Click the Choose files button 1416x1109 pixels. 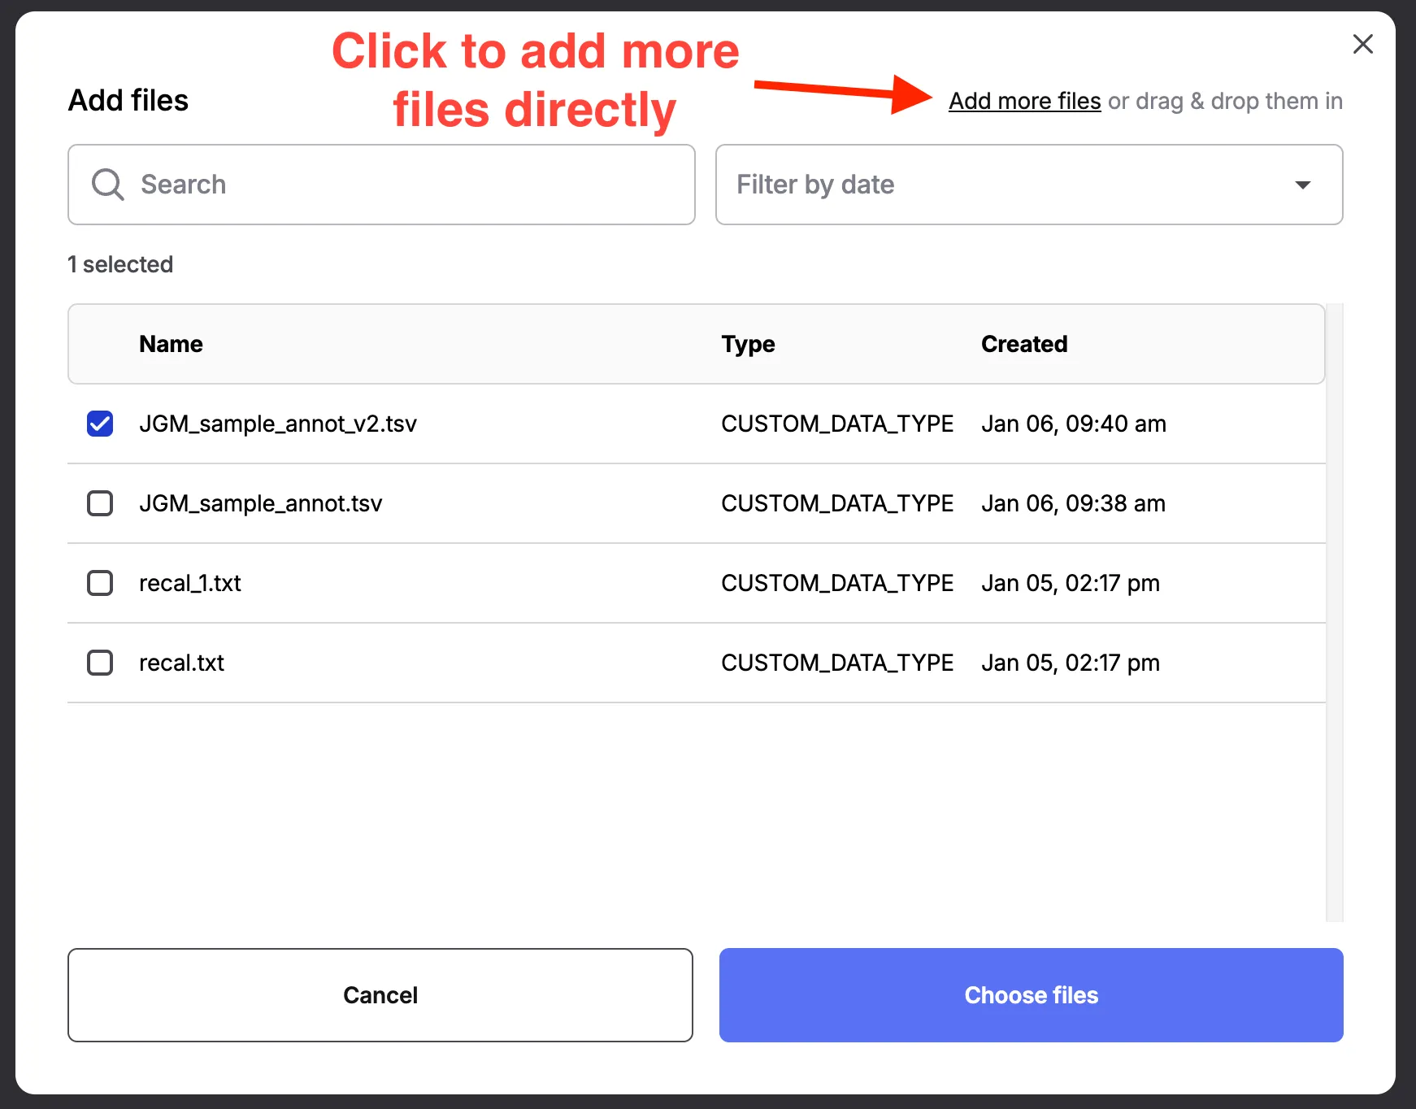[x=1031, y=995]
